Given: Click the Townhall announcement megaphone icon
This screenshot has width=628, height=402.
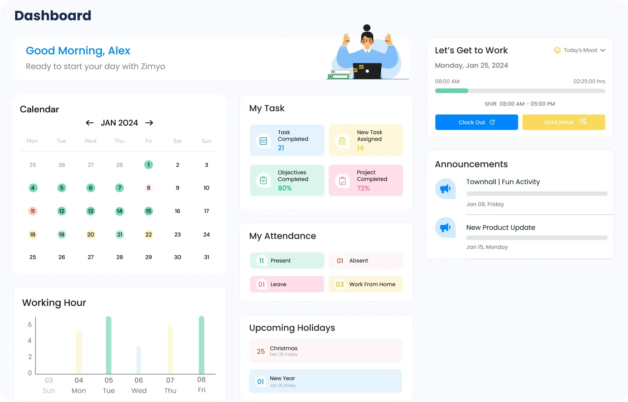Looking at the screenshot, I should [445, 189].
